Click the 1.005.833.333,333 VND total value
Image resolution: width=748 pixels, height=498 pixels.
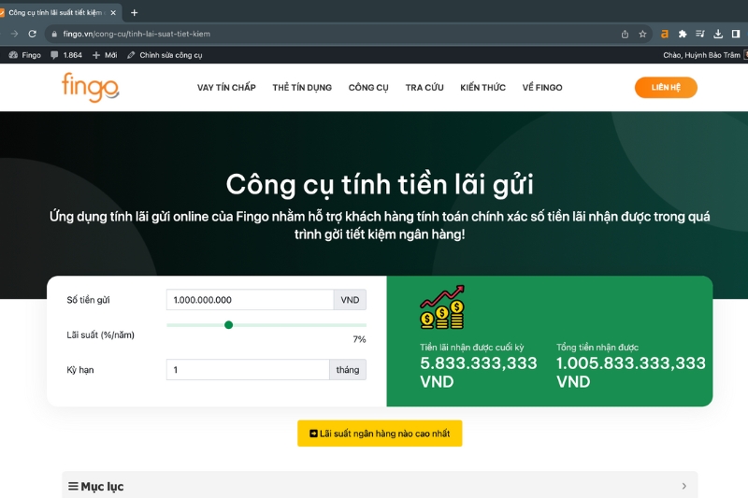coord(630,372)
